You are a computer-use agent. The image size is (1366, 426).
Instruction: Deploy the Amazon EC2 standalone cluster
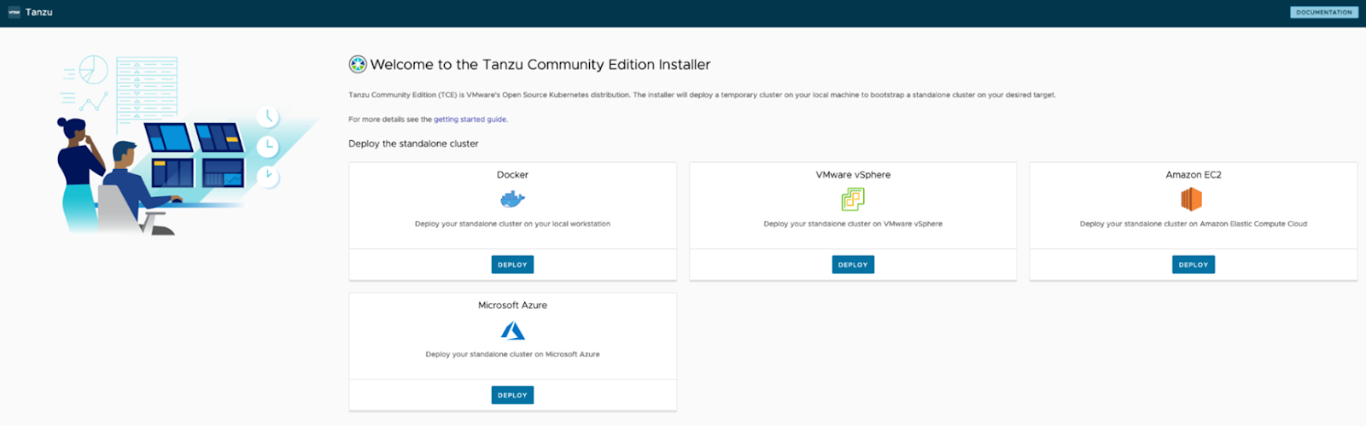[x=1194, y=265]
